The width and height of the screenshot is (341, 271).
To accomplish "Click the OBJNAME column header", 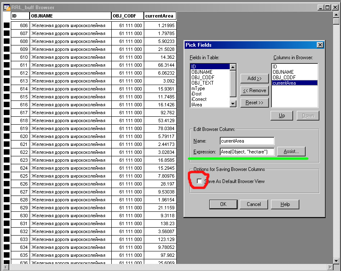I will click(x=70, y=16).
